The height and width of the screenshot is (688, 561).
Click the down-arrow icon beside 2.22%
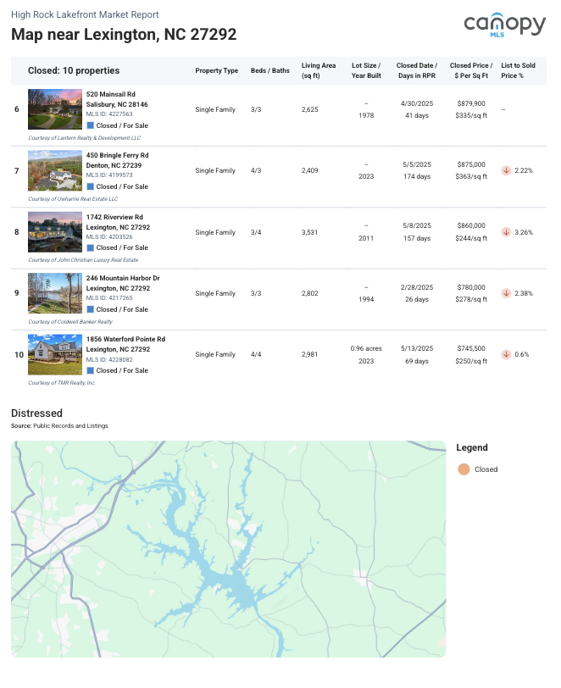[x=506, y=170]
